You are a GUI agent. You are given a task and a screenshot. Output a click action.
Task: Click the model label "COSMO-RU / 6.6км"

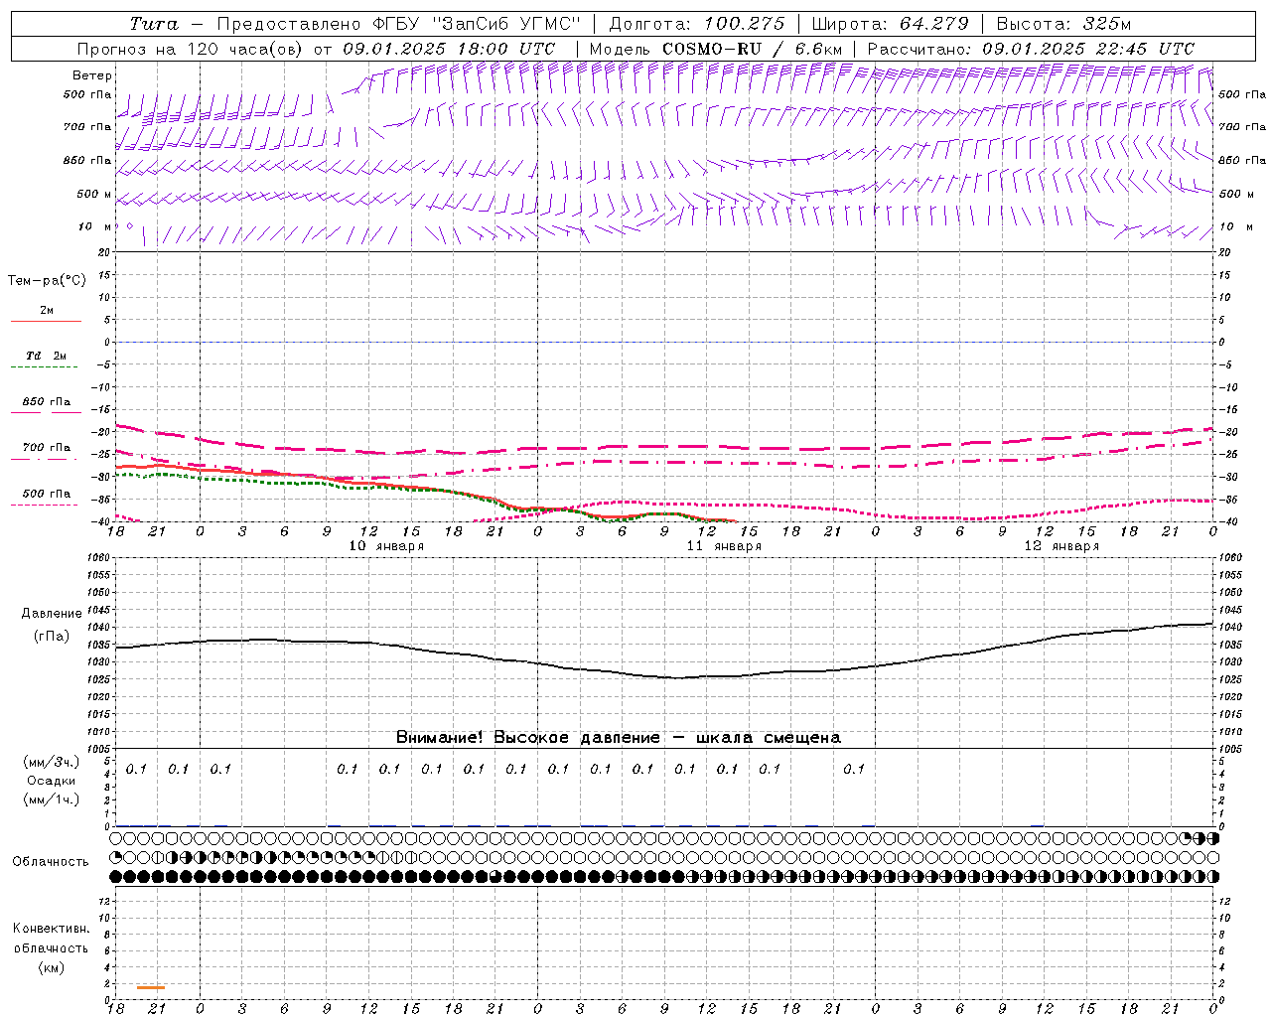tap(752, 48)
